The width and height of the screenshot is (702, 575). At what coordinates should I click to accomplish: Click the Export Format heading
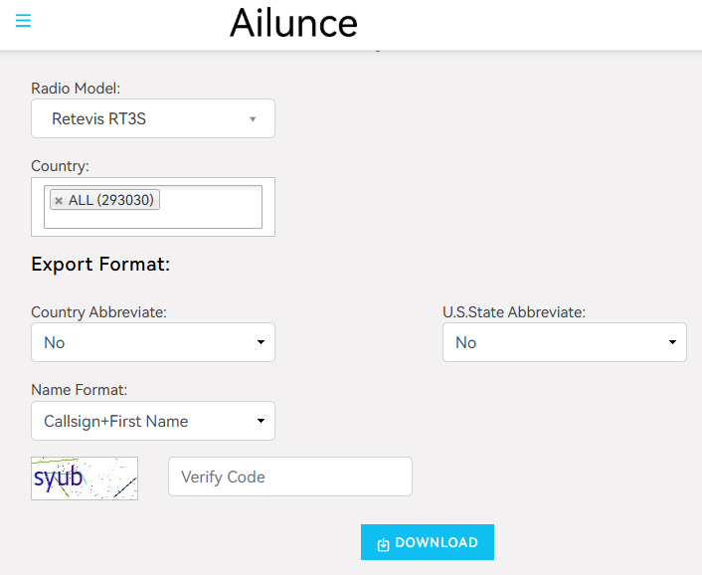click(x=100, y=265)
